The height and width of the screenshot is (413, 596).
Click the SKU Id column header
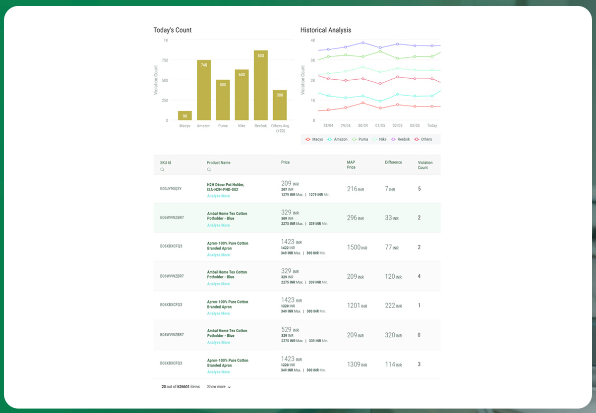point(166,162)
